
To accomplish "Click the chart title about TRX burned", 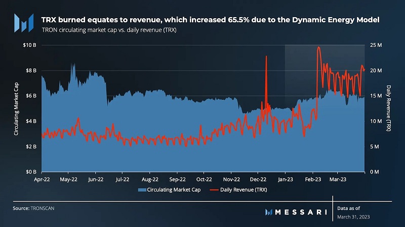I will tap(210, 19).
